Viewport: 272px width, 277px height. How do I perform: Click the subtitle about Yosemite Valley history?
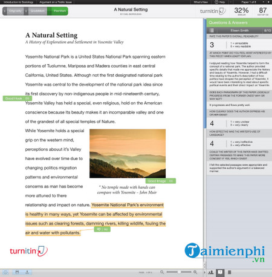[x=74, y=42]
